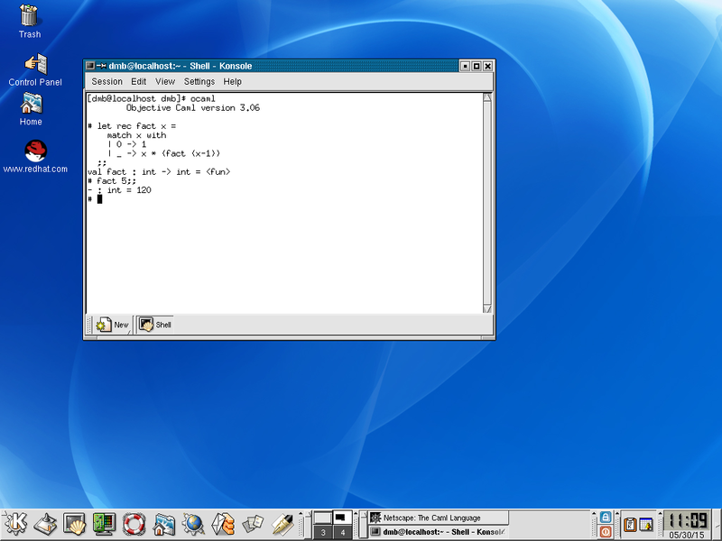Open the Trash desktop icon
Screen dimensions: 722x541
coord(30,21)
